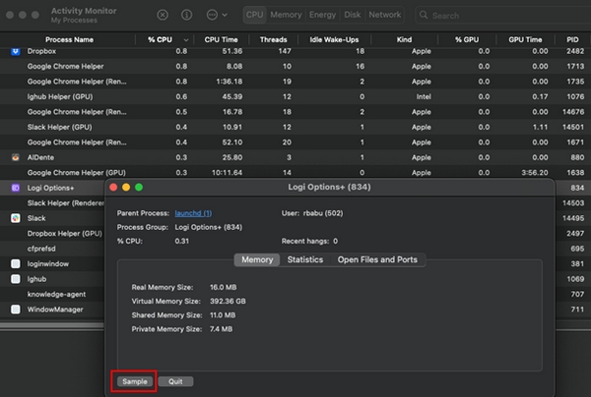Viewport: 591px width, 397px height.
Task: Sort by GPU Time column header
Action: (x=525, y=40)
